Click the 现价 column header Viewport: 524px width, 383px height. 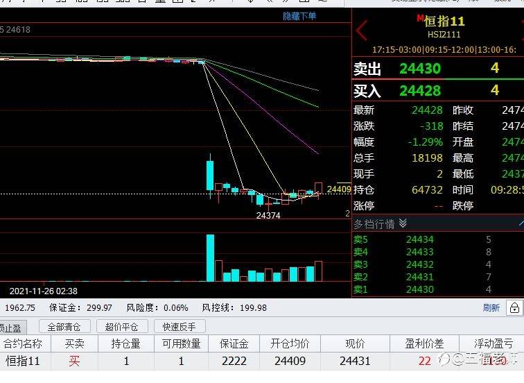(355, 343)
